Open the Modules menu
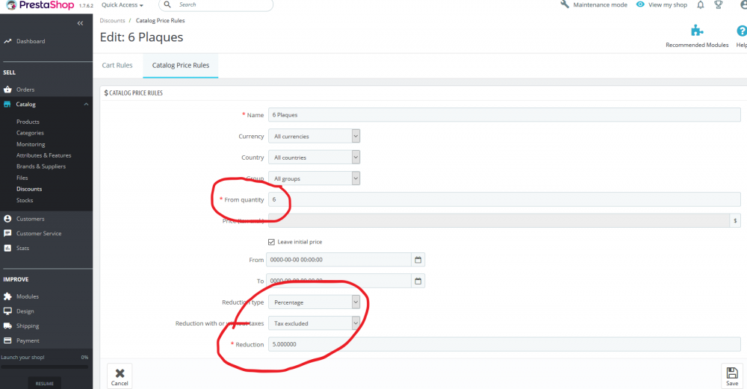This screenshot has height=389, width=747. pyautogui.click(x=27, y=296)
